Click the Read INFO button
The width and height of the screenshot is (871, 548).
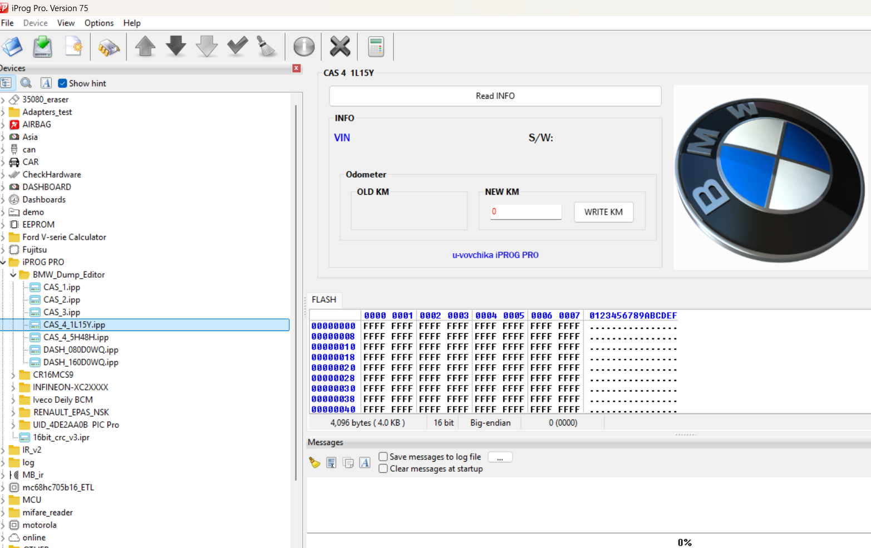pos(495,96)
